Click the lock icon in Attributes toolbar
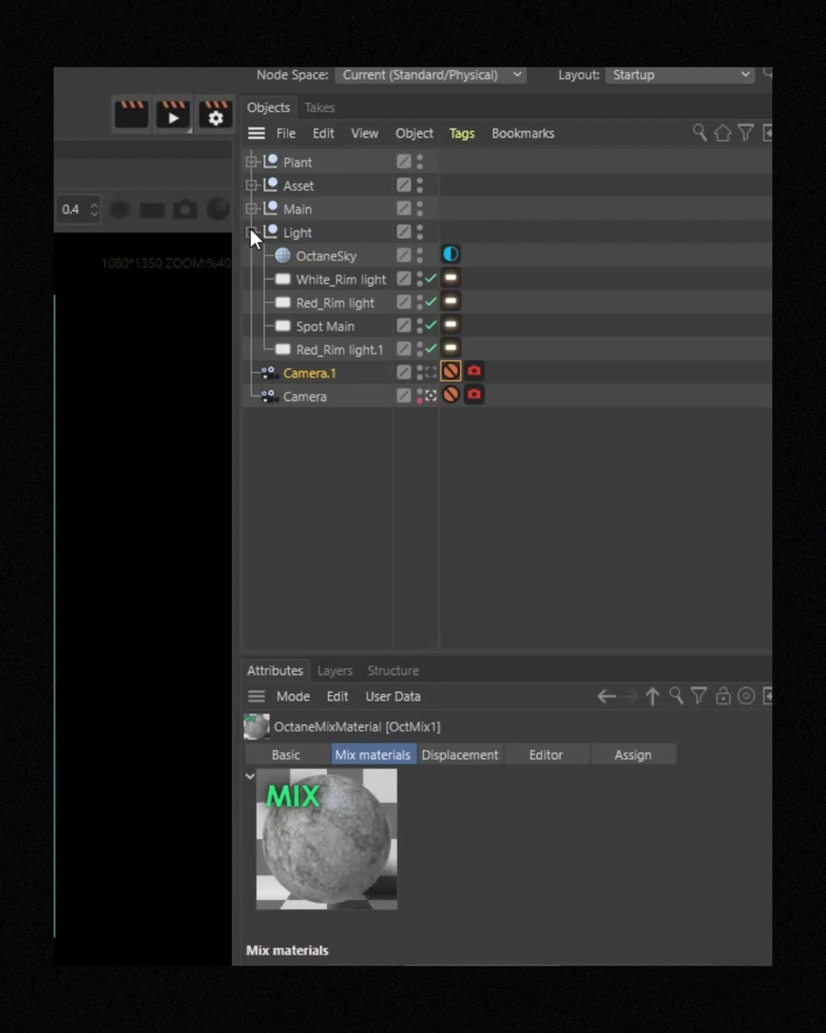This screenshot has height=1033, width=826. click(x=722, y=696)
